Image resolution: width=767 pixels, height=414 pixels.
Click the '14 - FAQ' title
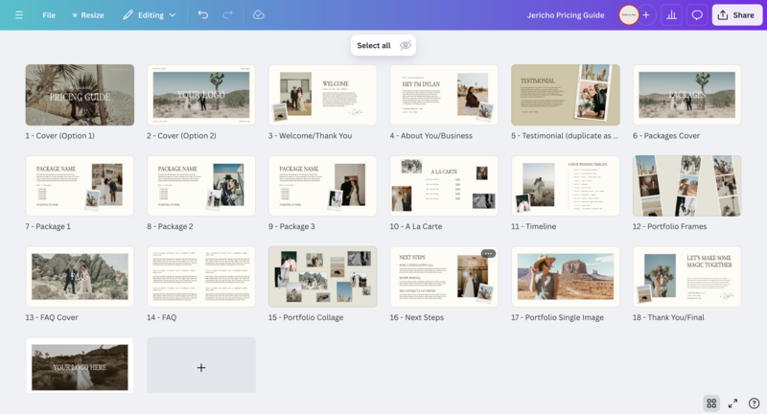pos(161,318)
